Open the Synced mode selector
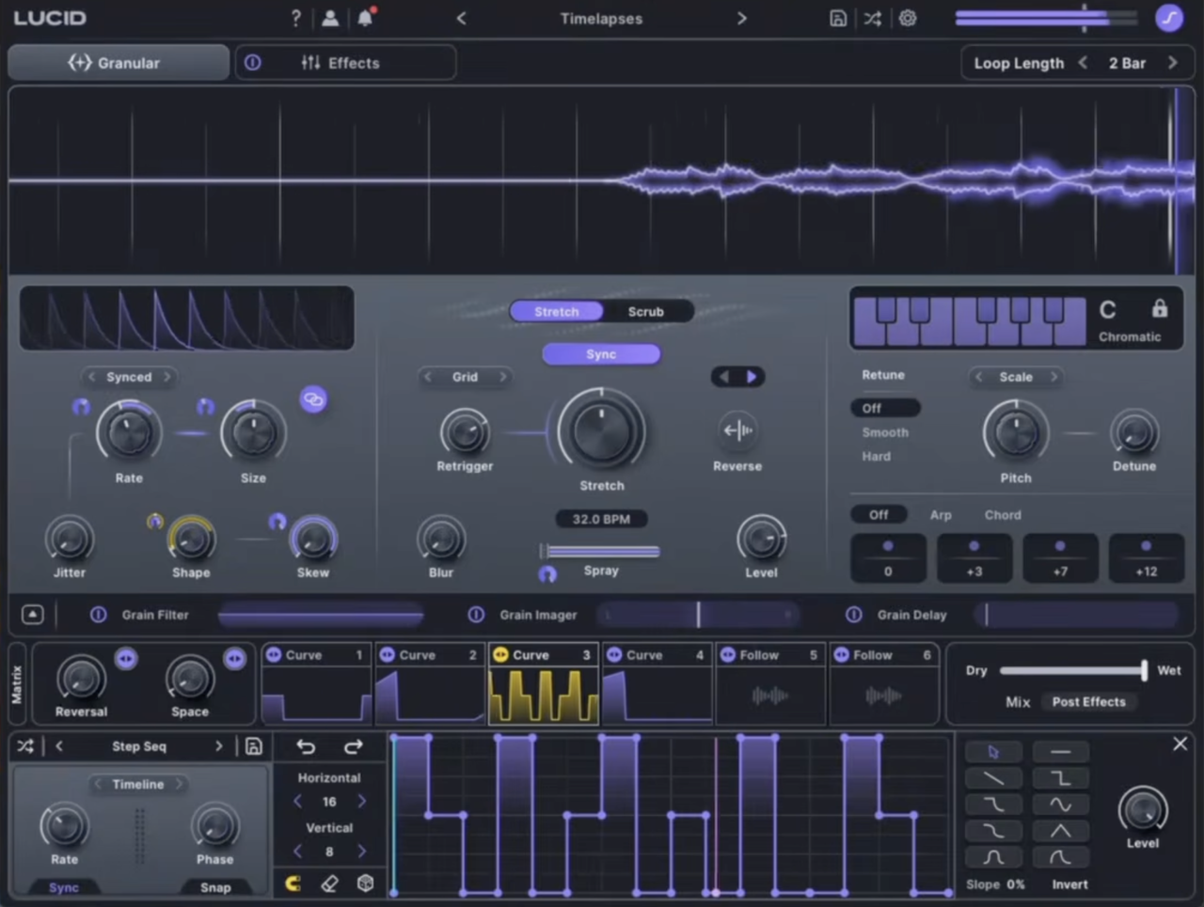 coord(129,377)
